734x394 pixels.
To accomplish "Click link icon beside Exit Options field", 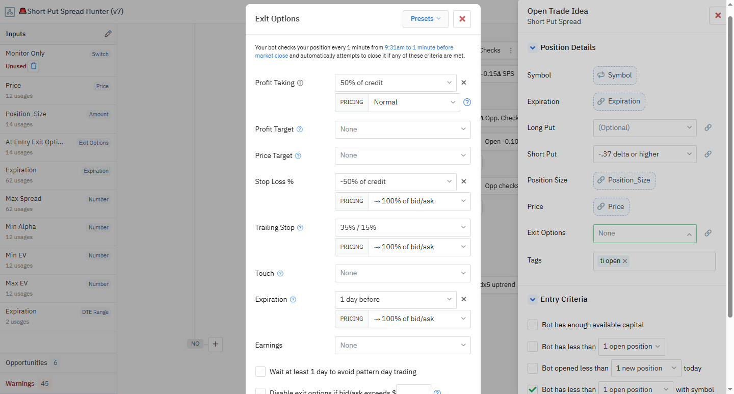I will [x=708, y=233].
